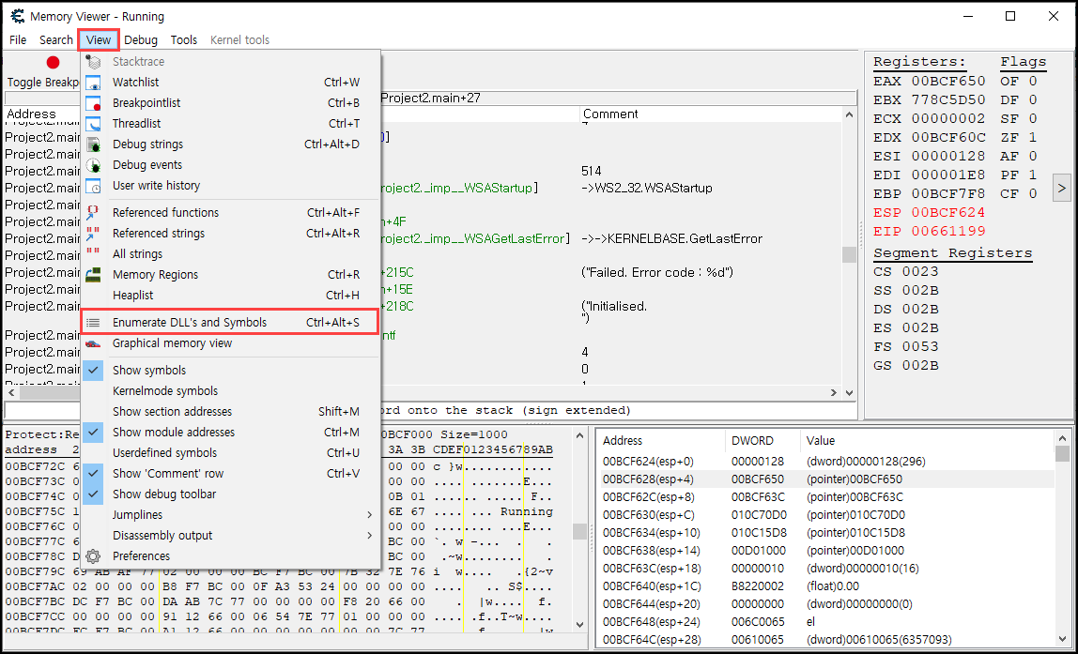Viewport: 1078px width, 654px height.
Task: Click the disassembler vertical scrollbar thumb
Action: pyautogui.click(x=849, y=255)
